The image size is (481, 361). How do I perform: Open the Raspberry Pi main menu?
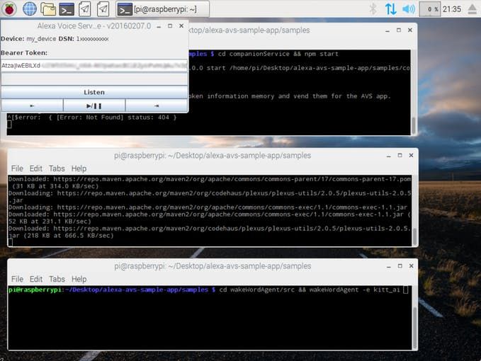[9, 9]
